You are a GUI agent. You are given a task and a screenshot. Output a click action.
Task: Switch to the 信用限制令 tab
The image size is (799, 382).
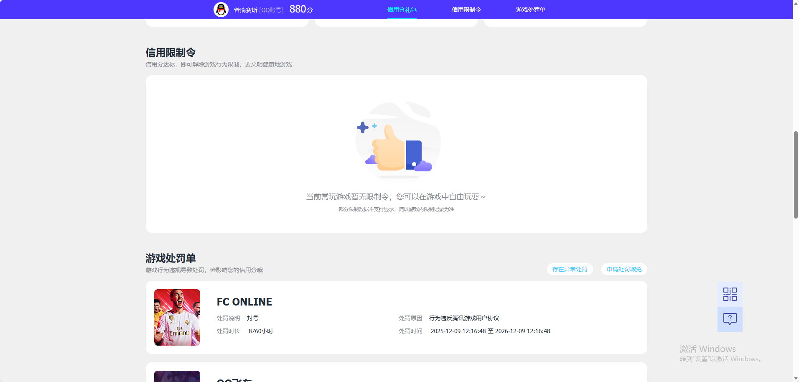466,10
